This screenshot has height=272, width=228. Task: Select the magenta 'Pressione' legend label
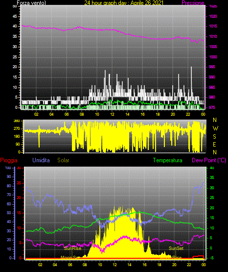pos(193,3)
